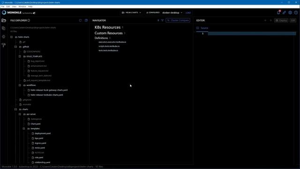Collapse the charts folder
The image size is (300, 169).
15,109
